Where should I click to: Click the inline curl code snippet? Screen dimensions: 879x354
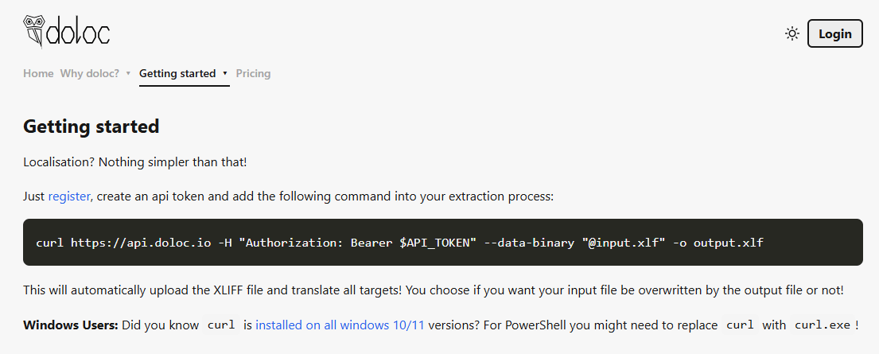coord(221,325)
